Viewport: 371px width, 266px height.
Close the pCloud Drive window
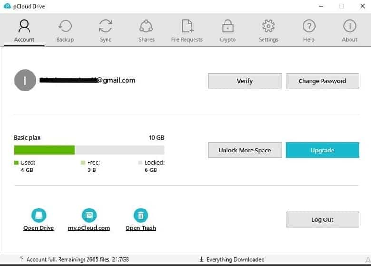pyautogui.click(x=362, y=6)
